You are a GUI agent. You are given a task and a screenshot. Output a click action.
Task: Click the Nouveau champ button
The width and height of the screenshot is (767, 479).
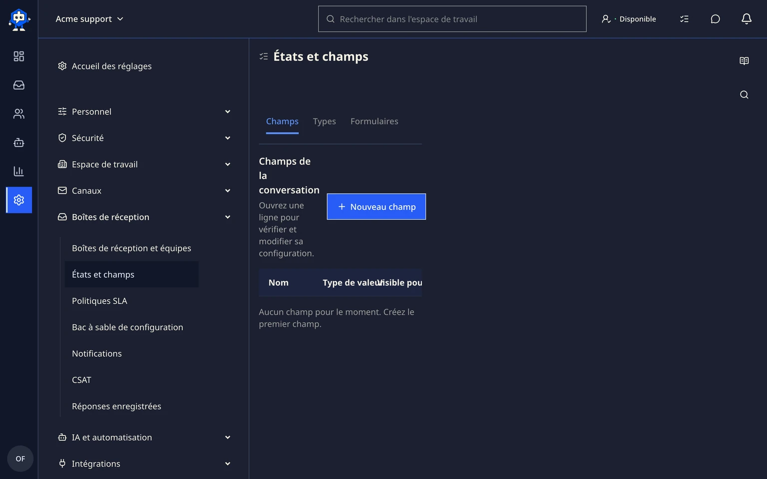[377, 207]
